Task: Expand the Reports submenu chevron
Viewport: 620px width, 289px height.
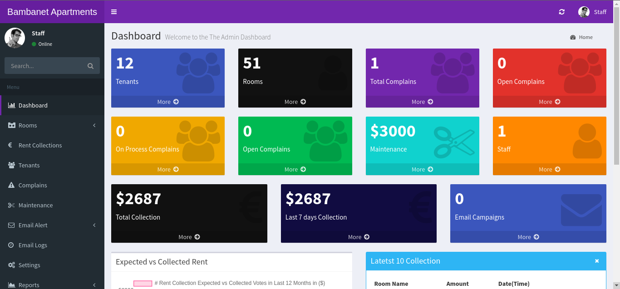Action: pos(94,285)
